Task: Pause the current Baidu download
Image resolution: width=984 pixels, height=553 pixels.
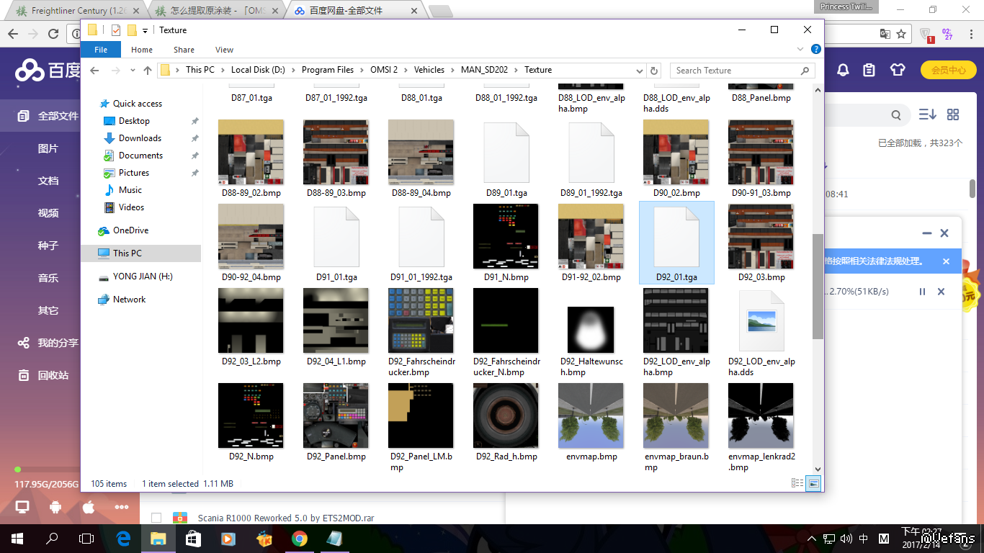Action: coord(922,292)
